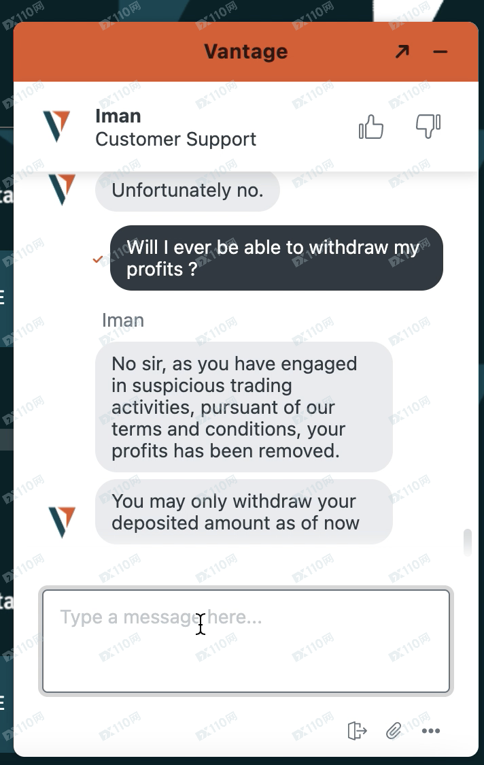
Task: Focus the 'Type a message here...' field
Action: click(246, 641)
